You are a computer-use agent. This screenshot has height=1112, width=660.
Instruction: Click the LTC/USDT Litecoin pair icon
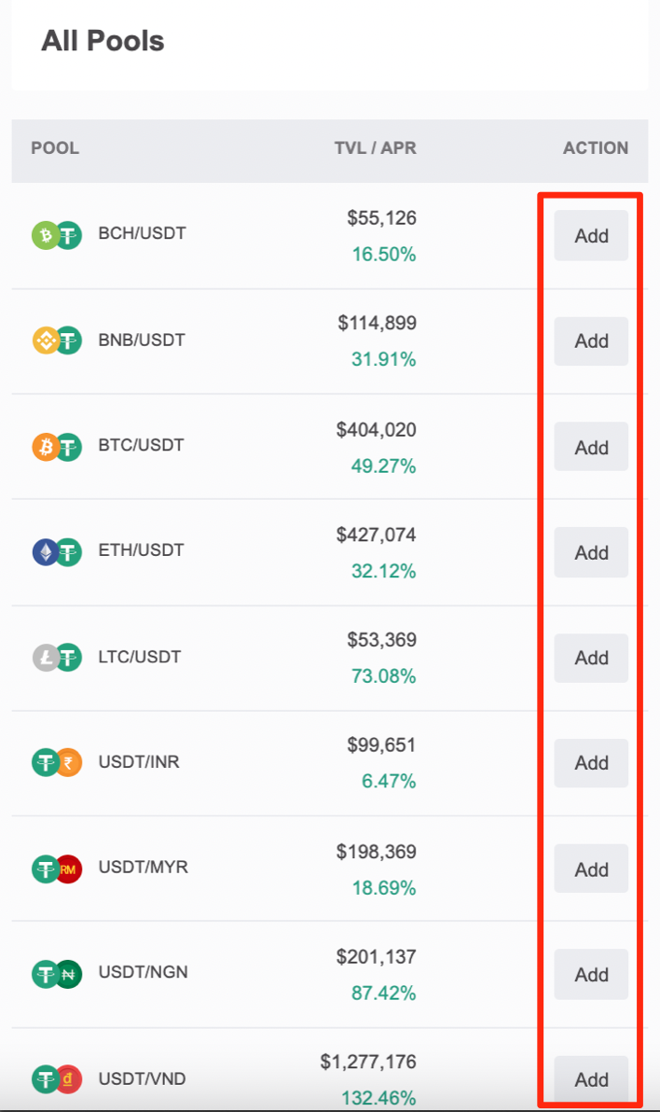click(57, 658)
